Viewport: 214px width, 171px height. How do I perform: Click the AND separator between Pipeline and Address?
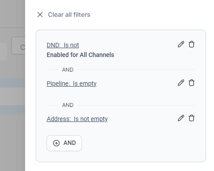point(68,105)
